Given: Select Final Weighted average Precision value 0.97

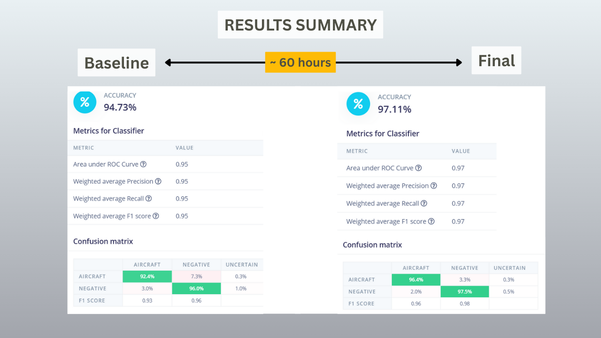Looking at the screenshot, I should coord(458,186).
